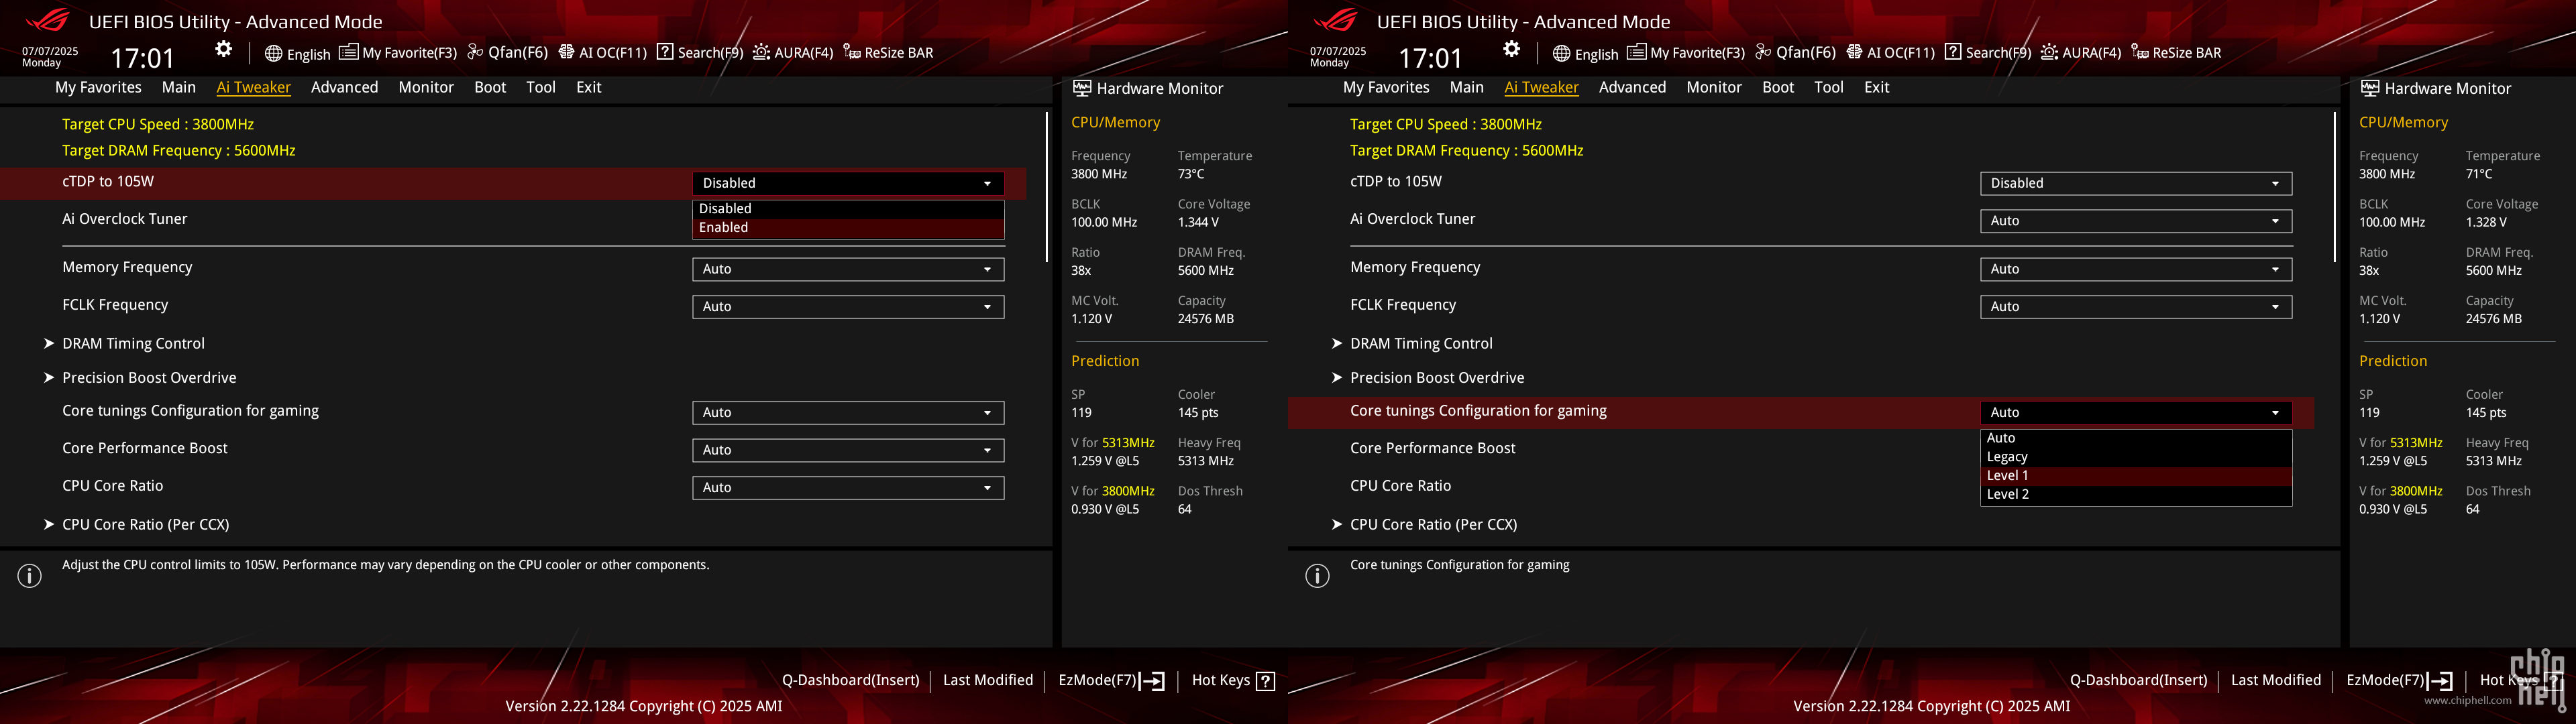The image size is (2576, 724).
Task: Click ReSize BAR icon in right screenshot
Action: [2140, 52]
